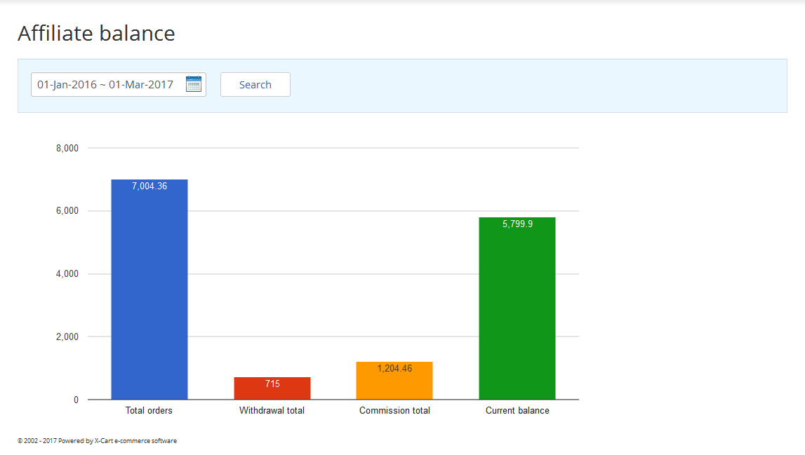
Task: Click the date range input field
Action: pyautogui.click(x=105, y=85)
